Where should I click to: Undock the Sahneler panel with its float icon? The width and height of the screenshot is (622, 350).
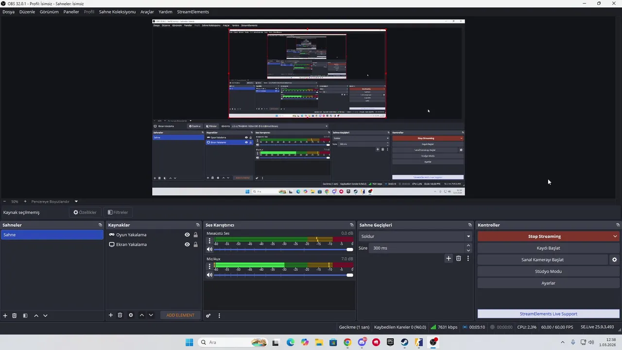coord(100,225)
